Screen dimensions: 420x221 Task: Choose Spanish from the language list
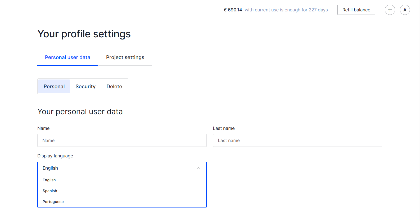coord(50,191)
